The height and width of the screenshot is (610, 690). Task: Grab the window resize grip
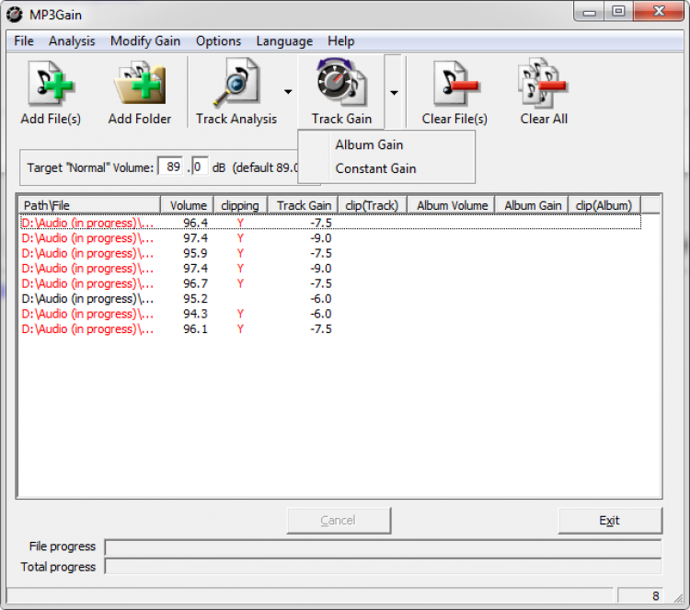tap(678, 598)
